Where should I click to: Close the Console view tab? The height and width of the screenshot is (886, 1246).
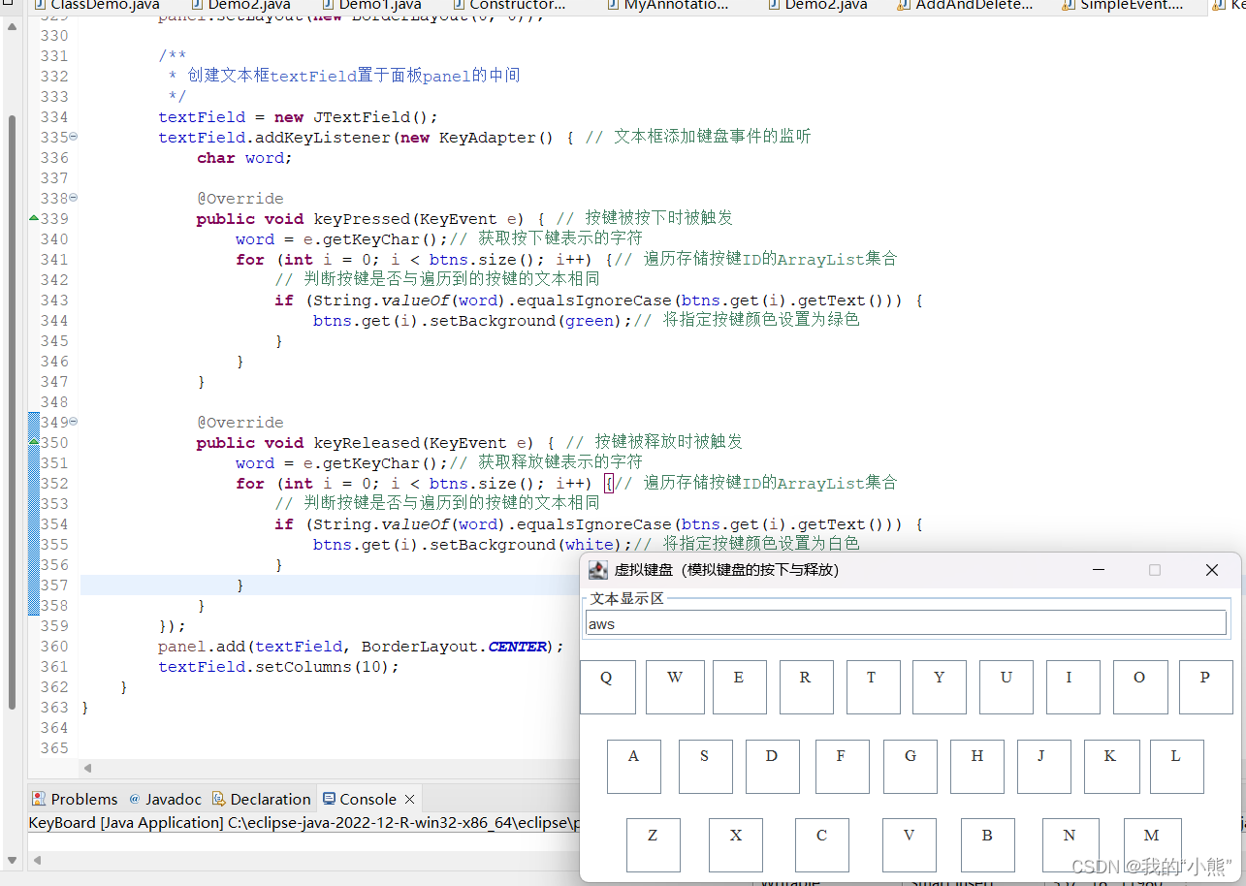click(409, 800)
